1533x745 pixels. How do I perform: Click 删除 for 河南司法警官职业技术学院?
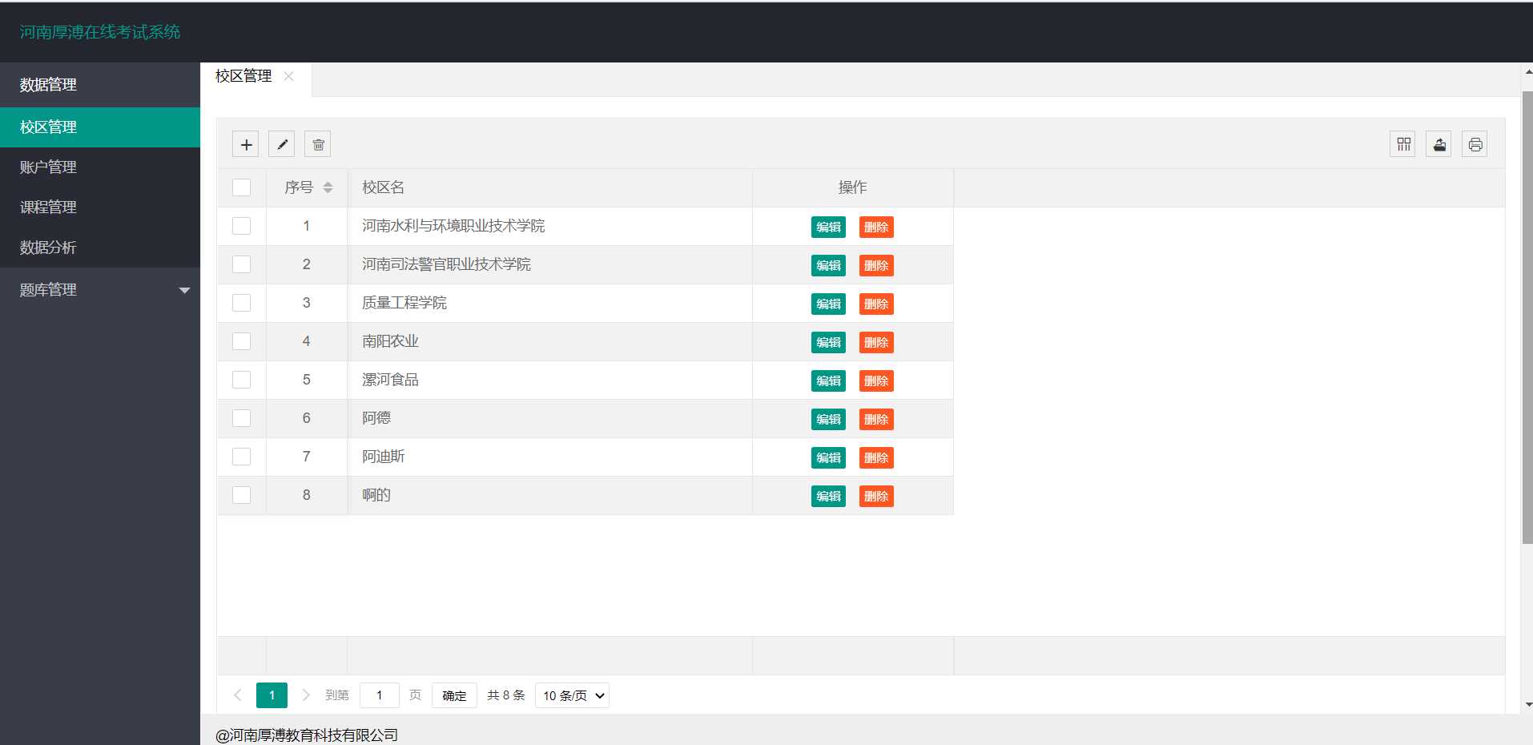[876, 265]
